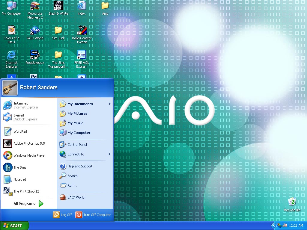The height and width of the screenshot is (230, 307).
Task: Choose Search in the Start menu
Action: click(85, 176)
